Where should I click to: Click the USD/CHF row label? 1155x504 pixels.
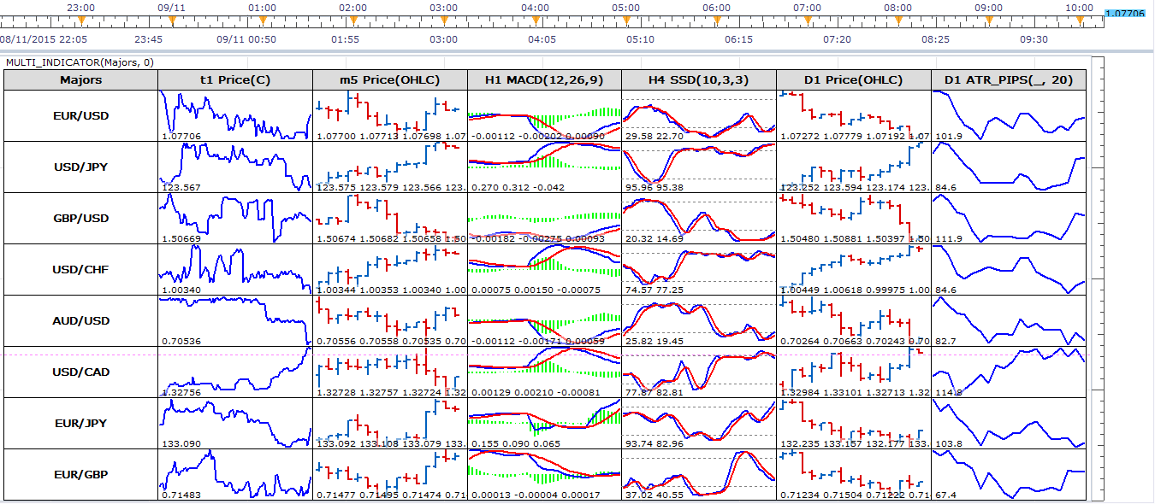(81, 269)
